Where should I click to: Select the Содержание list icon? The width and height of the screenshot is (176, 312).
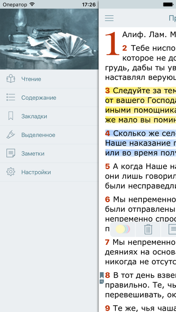(11, 98)
